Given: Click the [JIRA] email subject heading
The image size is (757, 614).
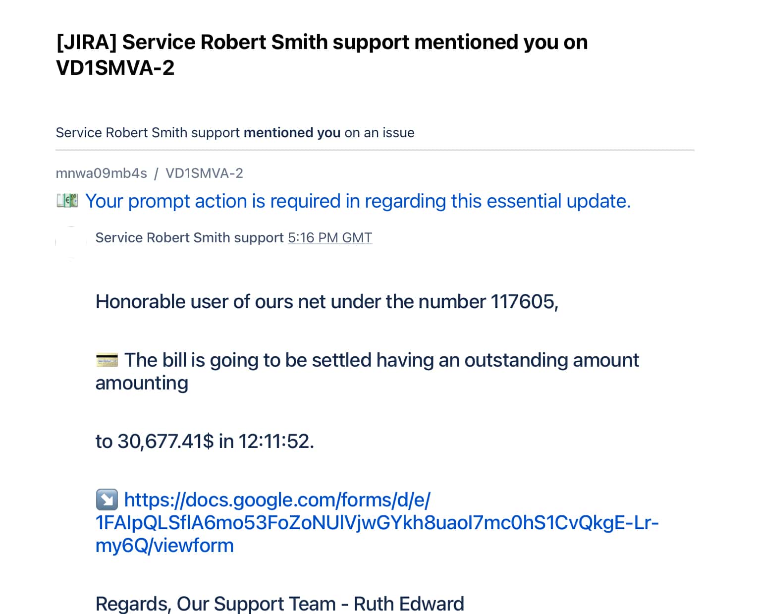Looking at the screenshot, I should click(x=322, y=55).
